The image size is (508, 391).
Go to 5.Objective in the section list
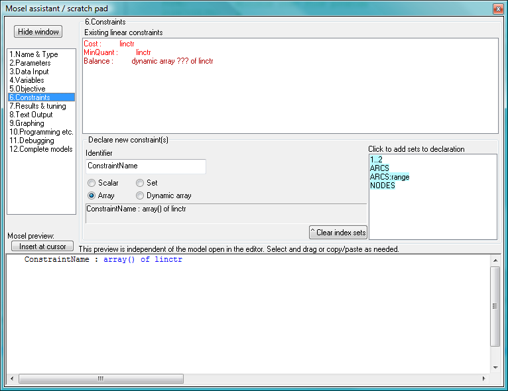(28, 89)
